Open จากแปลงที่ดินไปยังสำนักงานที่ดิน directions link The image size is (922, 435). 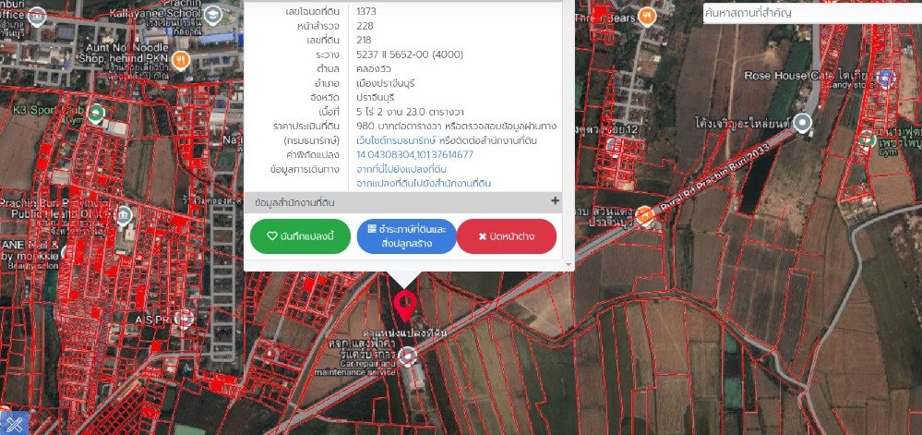(424, 184)
